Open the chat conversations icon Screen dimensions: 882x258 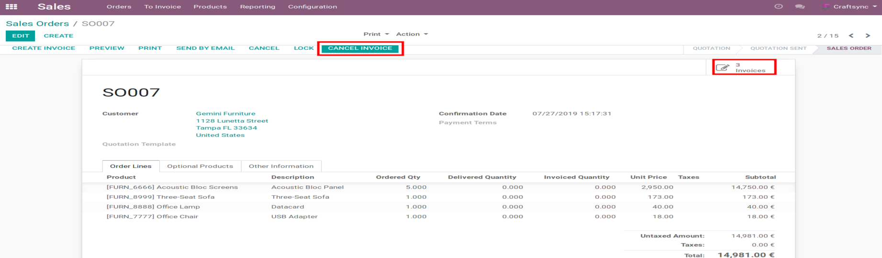tap(800, 7)
